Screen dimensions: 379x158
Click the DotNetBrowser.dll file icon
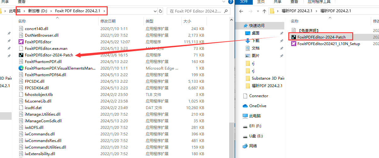pos(21,35)
